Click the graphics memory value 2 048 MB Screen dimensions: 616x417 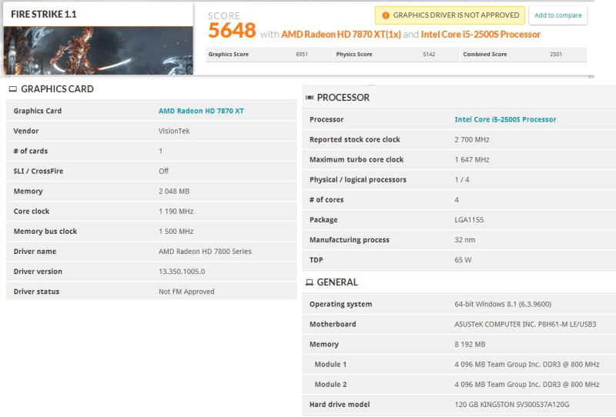click(174, 192)
